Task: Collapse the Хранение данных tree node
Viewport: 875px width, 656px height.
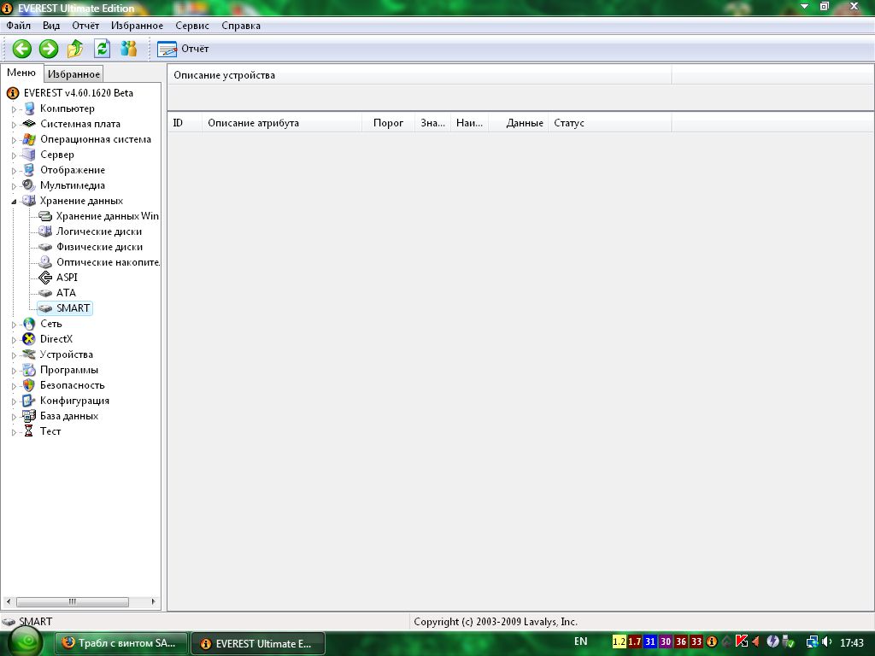Action: 15,202
